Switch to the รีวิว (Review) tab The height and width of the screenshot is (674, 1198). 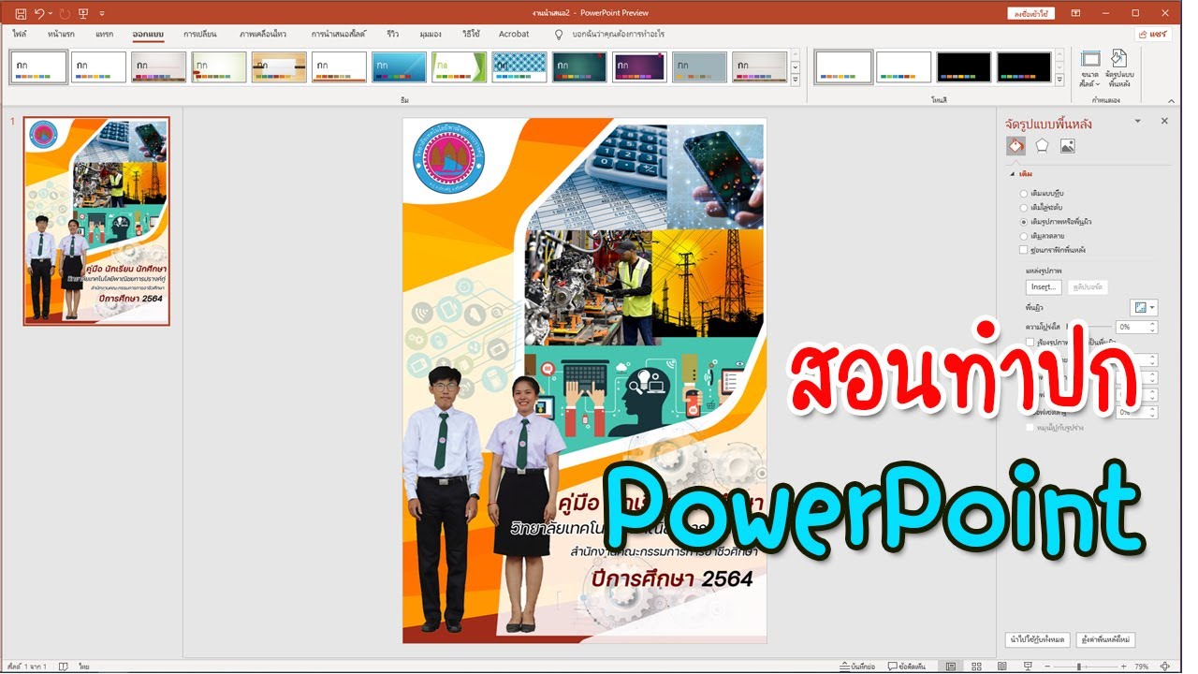[x=392, y=34]
